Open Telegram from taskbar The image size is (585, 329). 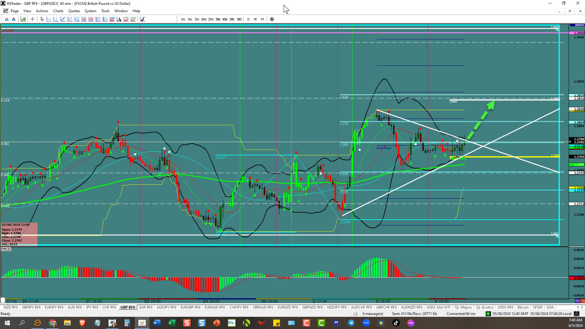pos(351,323)
